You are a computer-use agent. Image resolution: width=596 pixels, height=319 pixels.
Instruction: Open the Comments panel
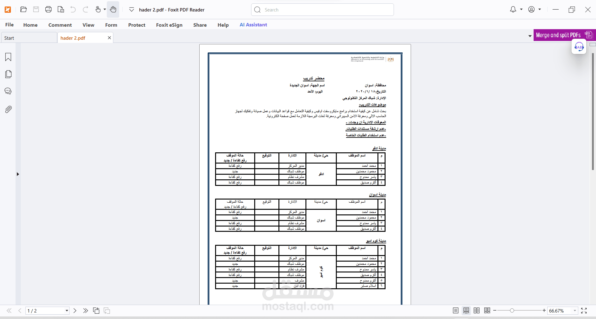[8, 91]
